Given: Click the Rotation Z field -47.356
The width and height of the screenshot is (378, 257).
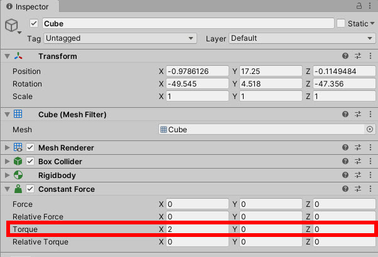Looking at the screenshot, I should [344, 83].
